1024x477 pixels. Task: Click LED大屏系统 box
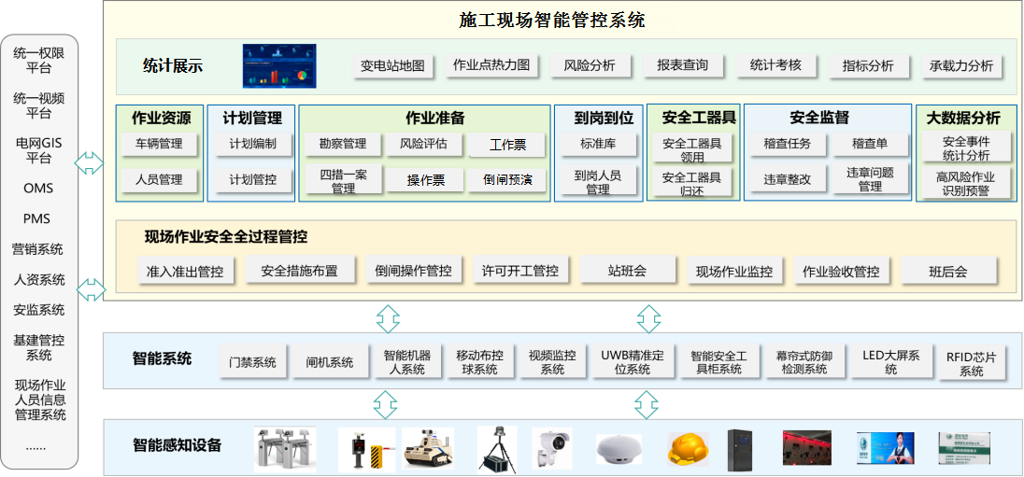tap(890, 362)
